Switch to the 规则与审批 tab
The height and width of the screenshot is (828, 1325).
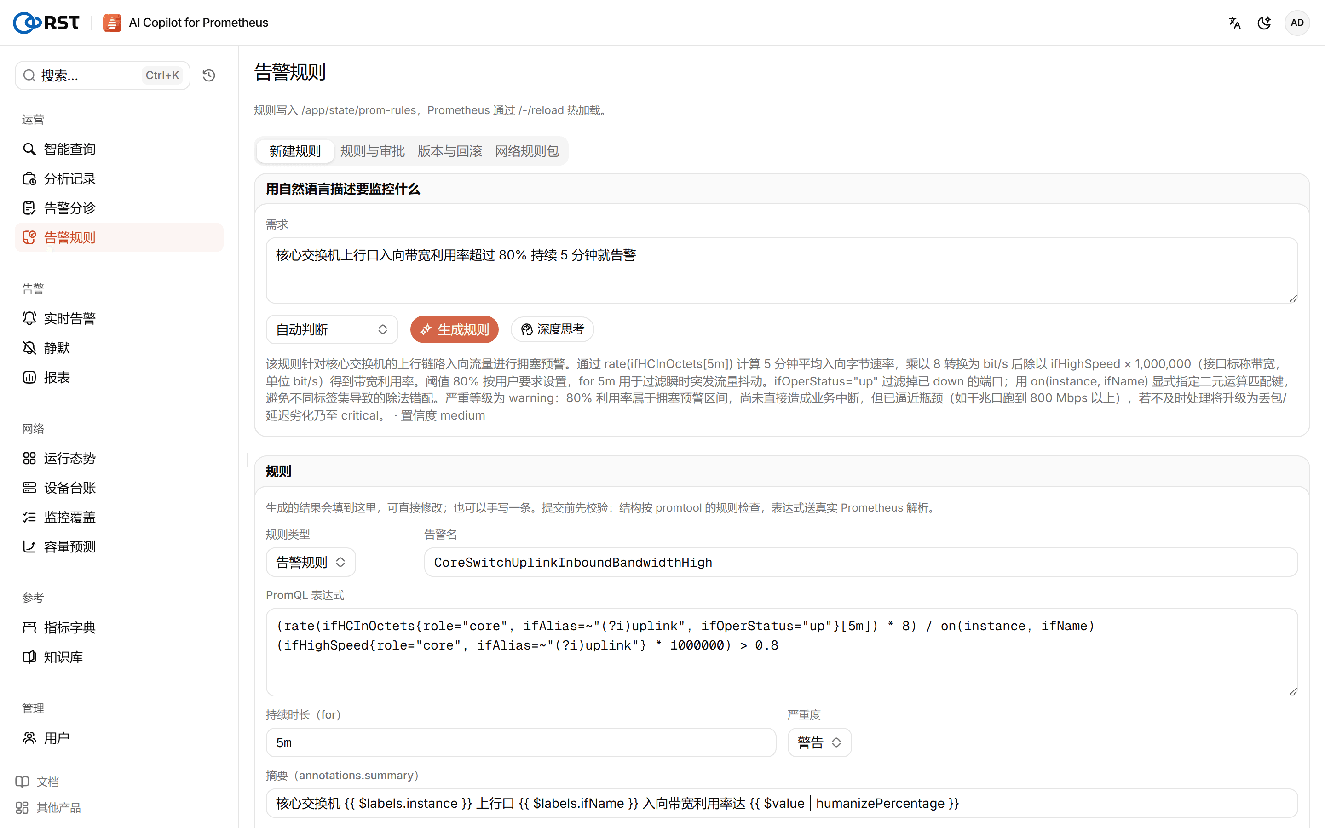coord(372,151)
